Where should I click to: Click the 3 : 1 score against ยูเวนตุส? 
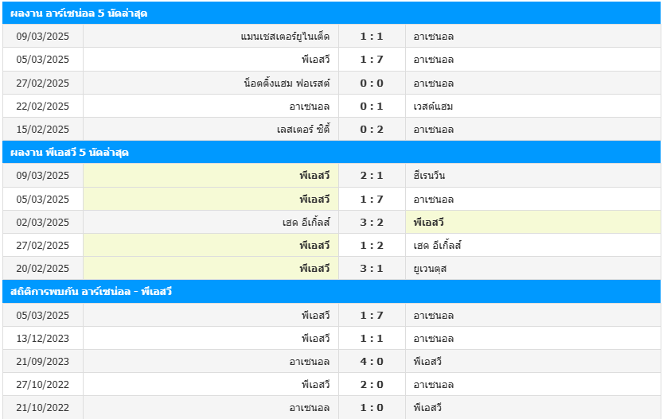(x=372, y=268)
